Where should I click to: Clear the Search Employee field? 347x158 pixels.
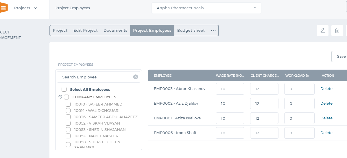tap(136, 77)
